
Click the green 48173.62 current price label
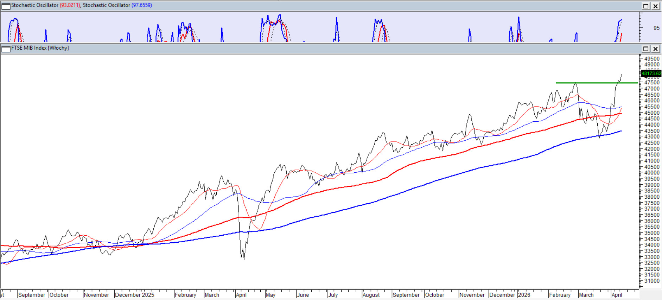[651, 74]
